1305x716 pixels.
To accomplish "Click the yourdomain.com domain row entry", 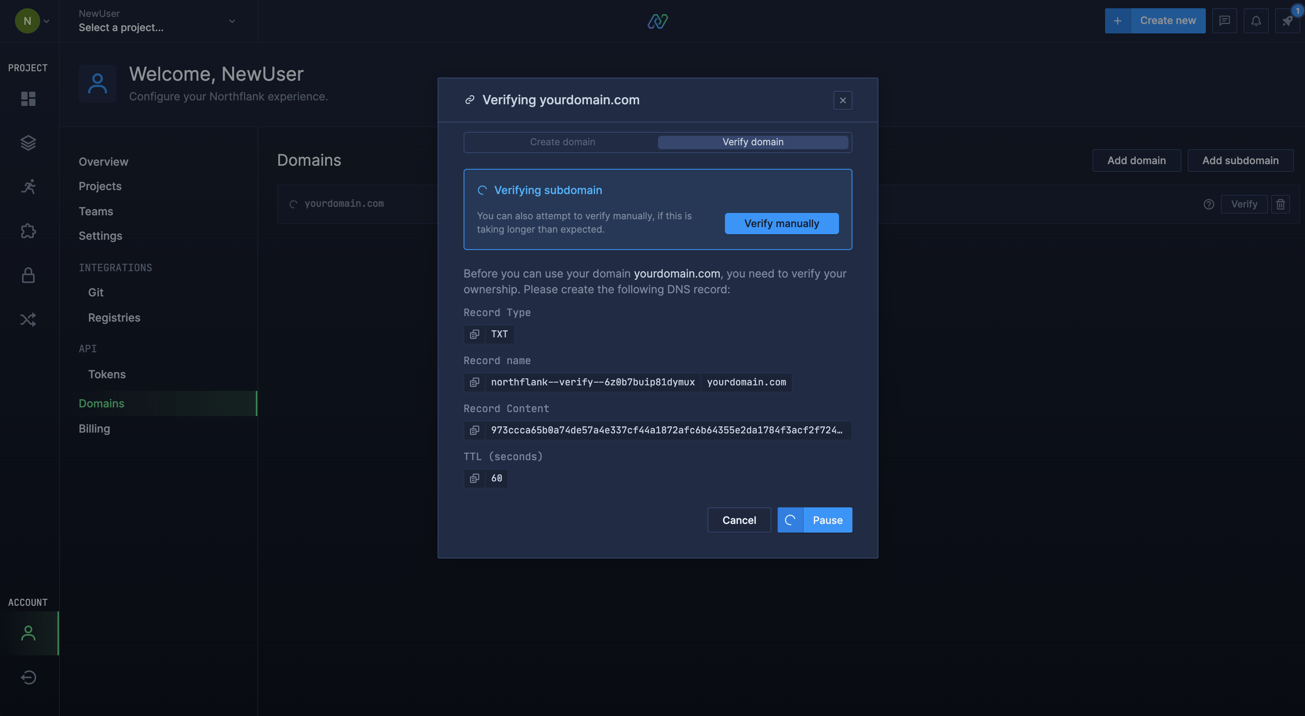I will [x=344, y=204].
